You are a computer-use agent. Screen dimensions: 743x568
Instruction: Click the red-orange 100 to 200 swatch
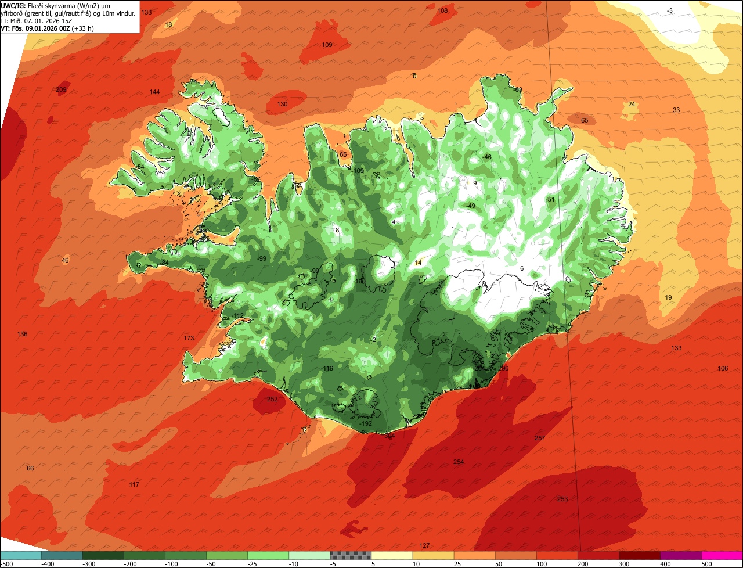pos(557,555)
